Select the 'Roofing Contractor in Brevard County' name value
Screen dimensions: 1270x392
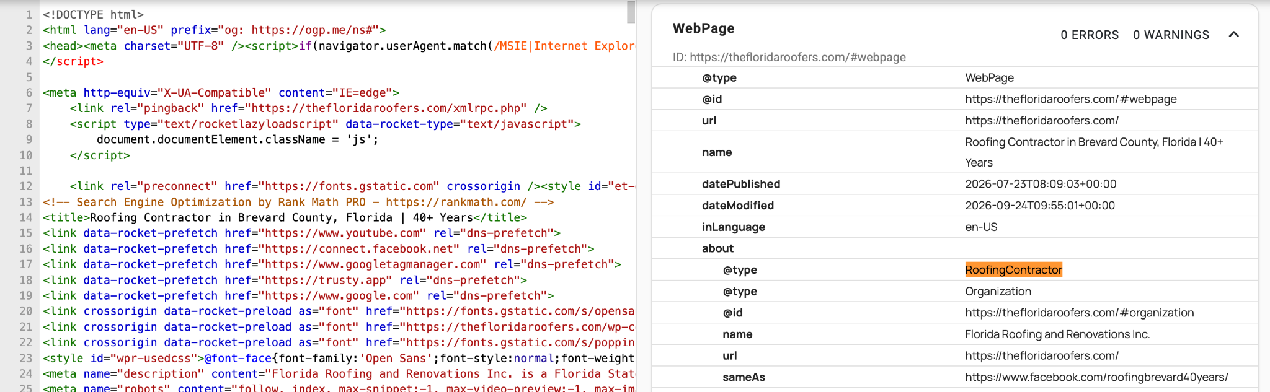pos(1094,152)
